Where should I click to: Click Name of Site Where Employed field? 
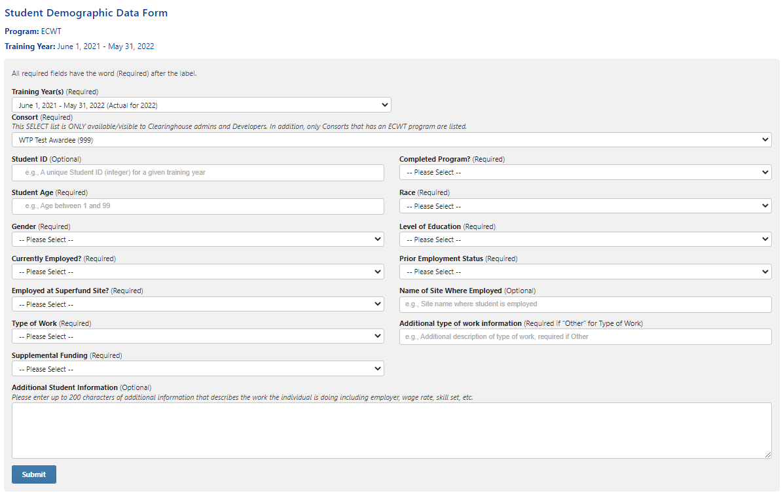click(585, 304)
